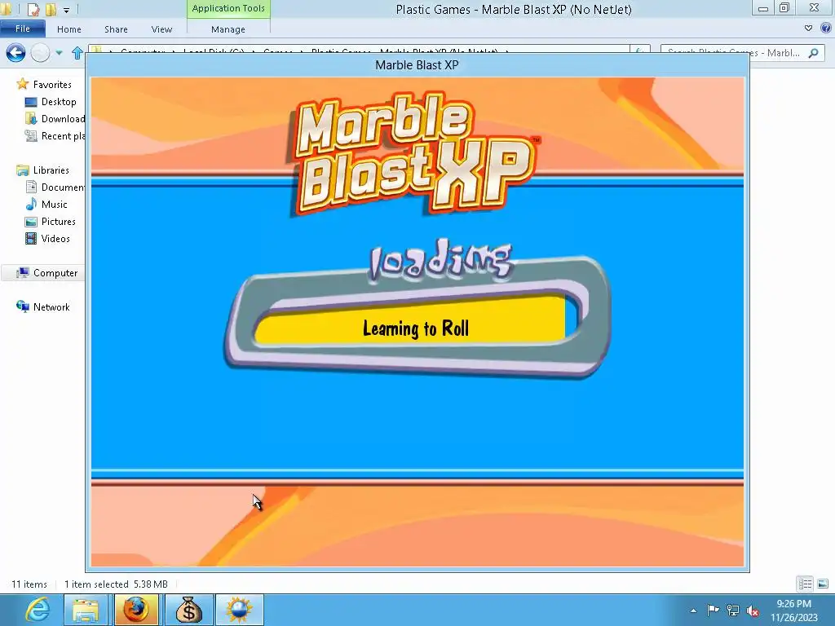Open Internet Explorer from the taskbar
Viewport: 835px width, 626px height.
point(36,610)
